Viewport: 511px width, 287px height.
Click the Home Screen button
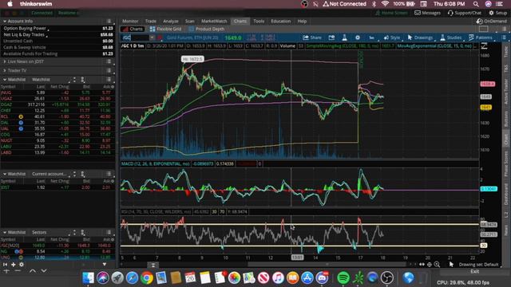click(391, 13)
